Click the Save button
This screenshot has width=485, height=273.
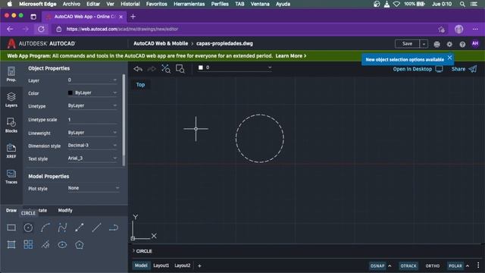click(x=407, y=44)
